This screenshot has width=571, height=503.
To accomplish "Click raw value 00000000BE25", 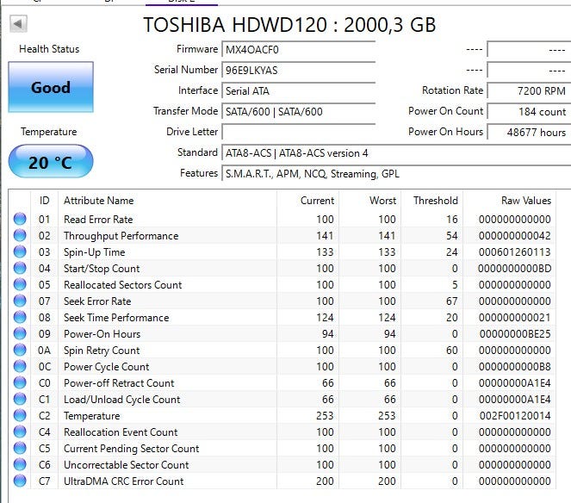I will 515,334.
